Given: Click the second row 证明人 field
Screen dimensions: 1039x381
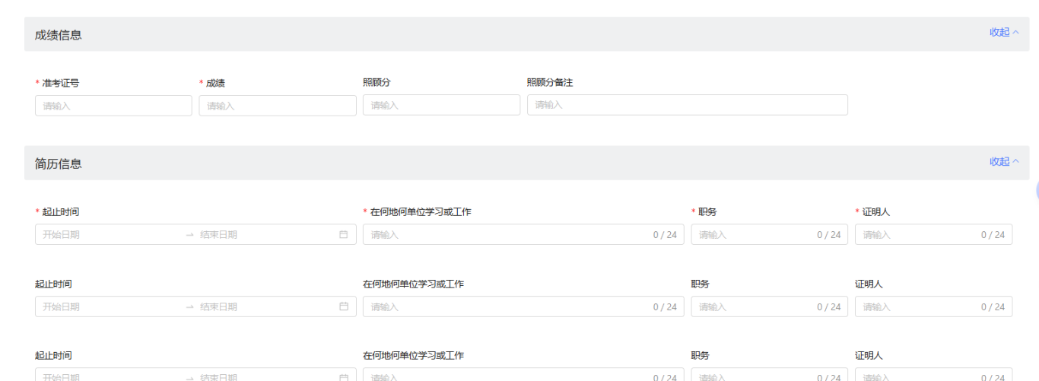Looking at the screenshot, I should [917, 306].
